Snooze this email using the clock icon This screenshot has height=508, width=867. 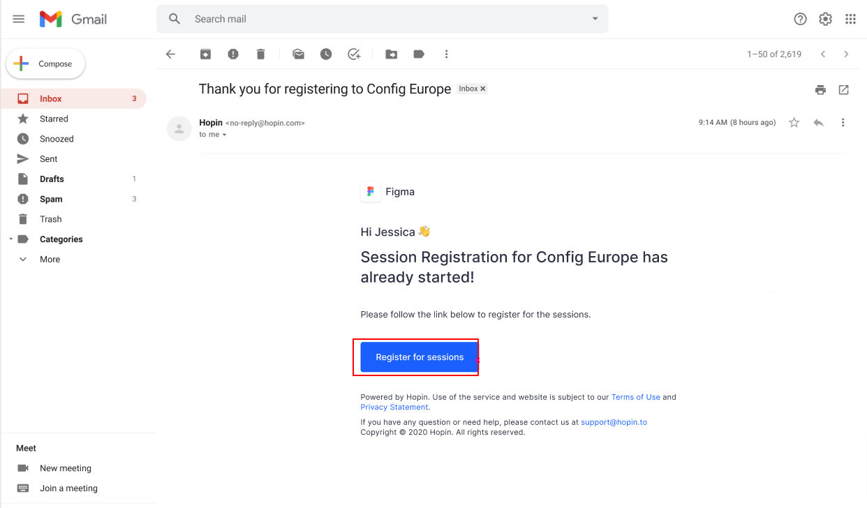(x=326, y=54)
